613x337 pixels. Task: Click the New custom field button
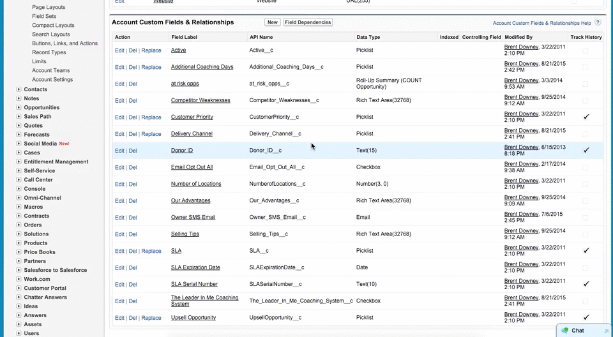pos(273,22)
